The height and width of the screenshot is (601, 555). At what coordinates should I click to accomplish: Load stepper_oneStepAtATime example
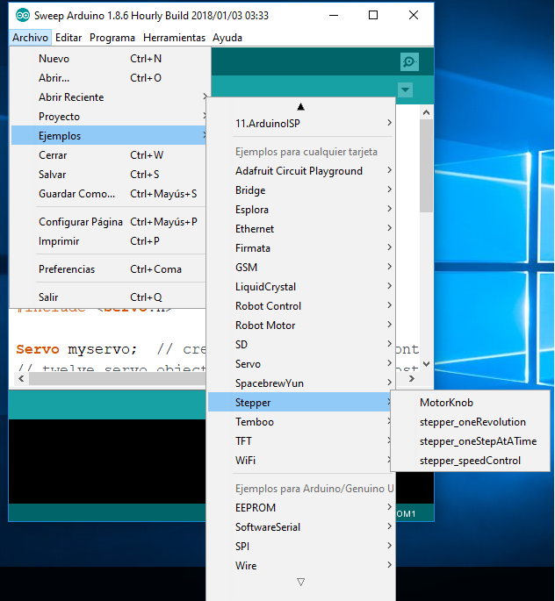pos(470,441)
